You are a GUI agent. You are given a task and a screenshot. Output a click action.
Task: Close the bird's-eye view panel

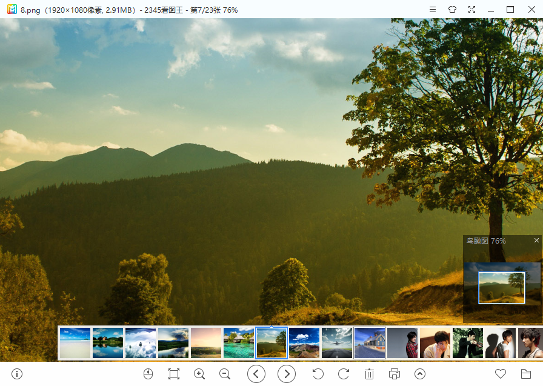pos(536,240)
